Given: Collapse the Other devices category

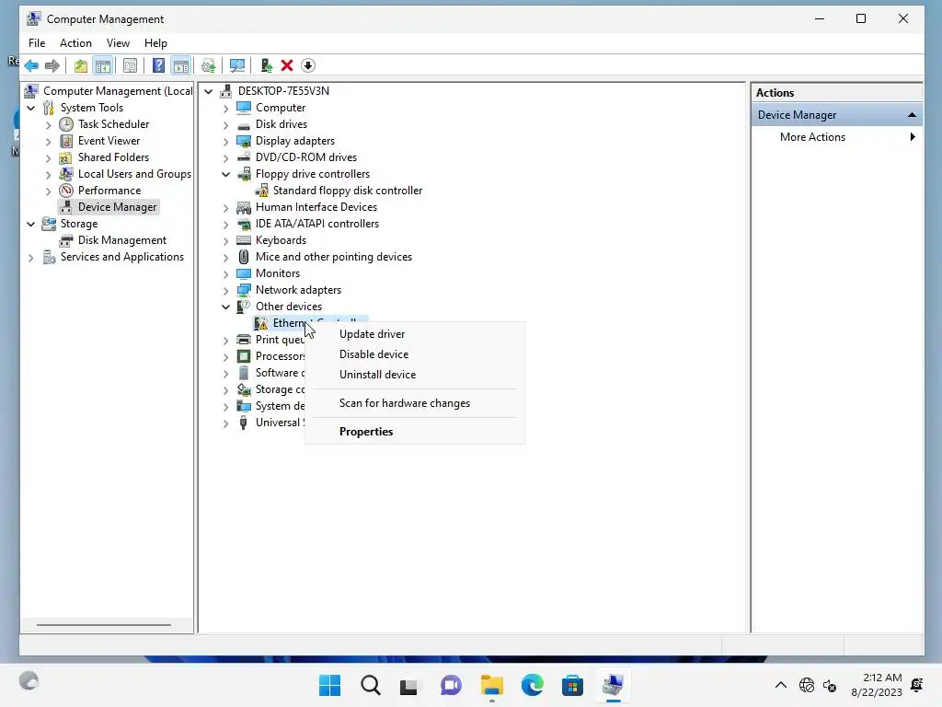Looking at the screenshot, I should point(226,307).
